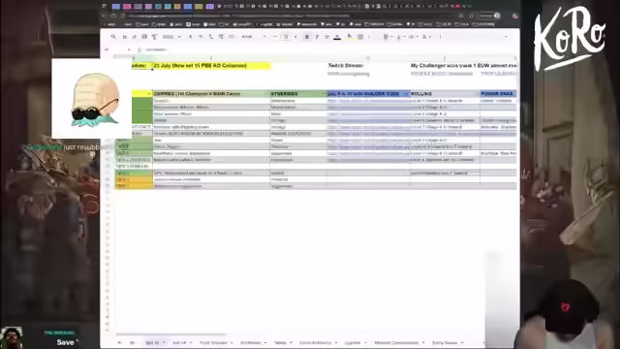Image resolution: width=620 pixels, height=349 pixels.
Task: Open the Set 14 tab dropdown arrow
Action: click(191, 342)
